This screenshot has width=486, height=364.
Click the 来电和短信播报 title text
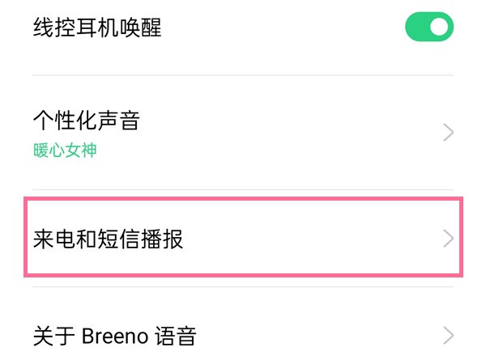pos(108,239)
